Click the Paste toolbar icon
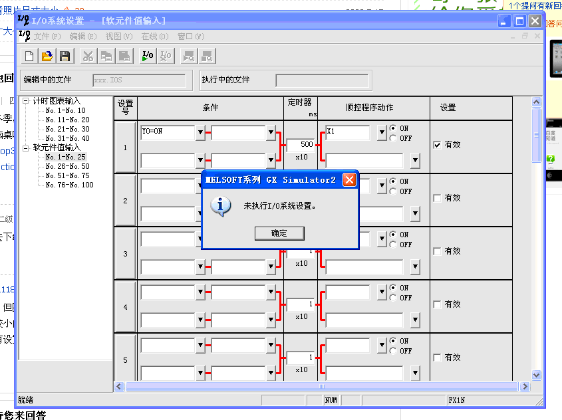Image resolution: width=562 pixels, height=420 pixels. tap(124, 56)
